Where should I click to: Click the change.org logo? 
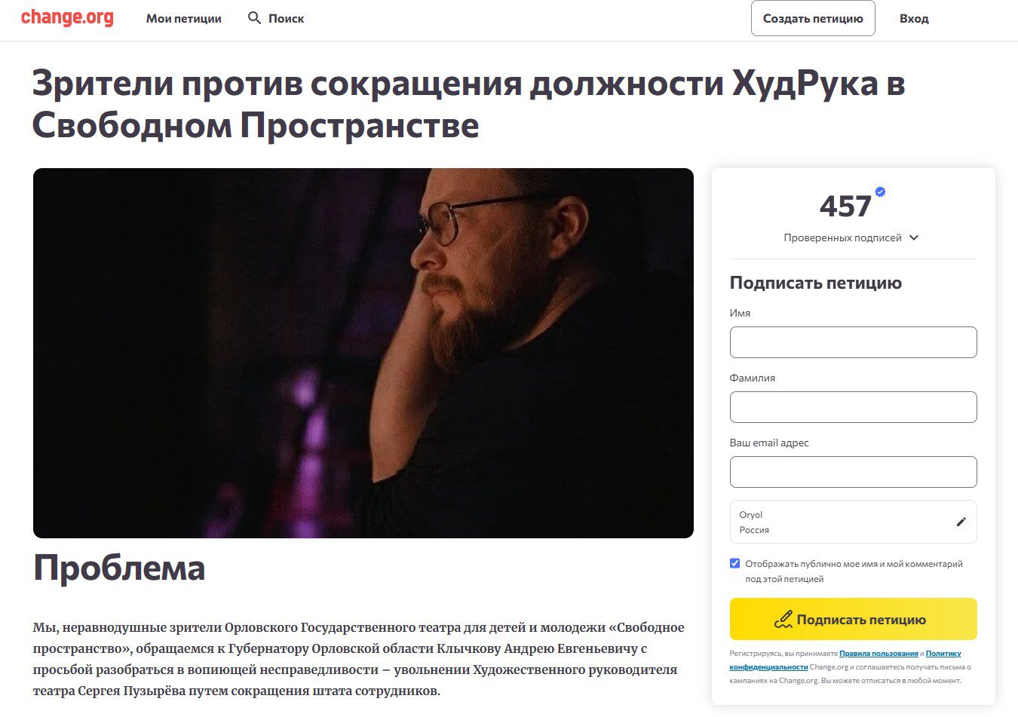tap(67, 17)
